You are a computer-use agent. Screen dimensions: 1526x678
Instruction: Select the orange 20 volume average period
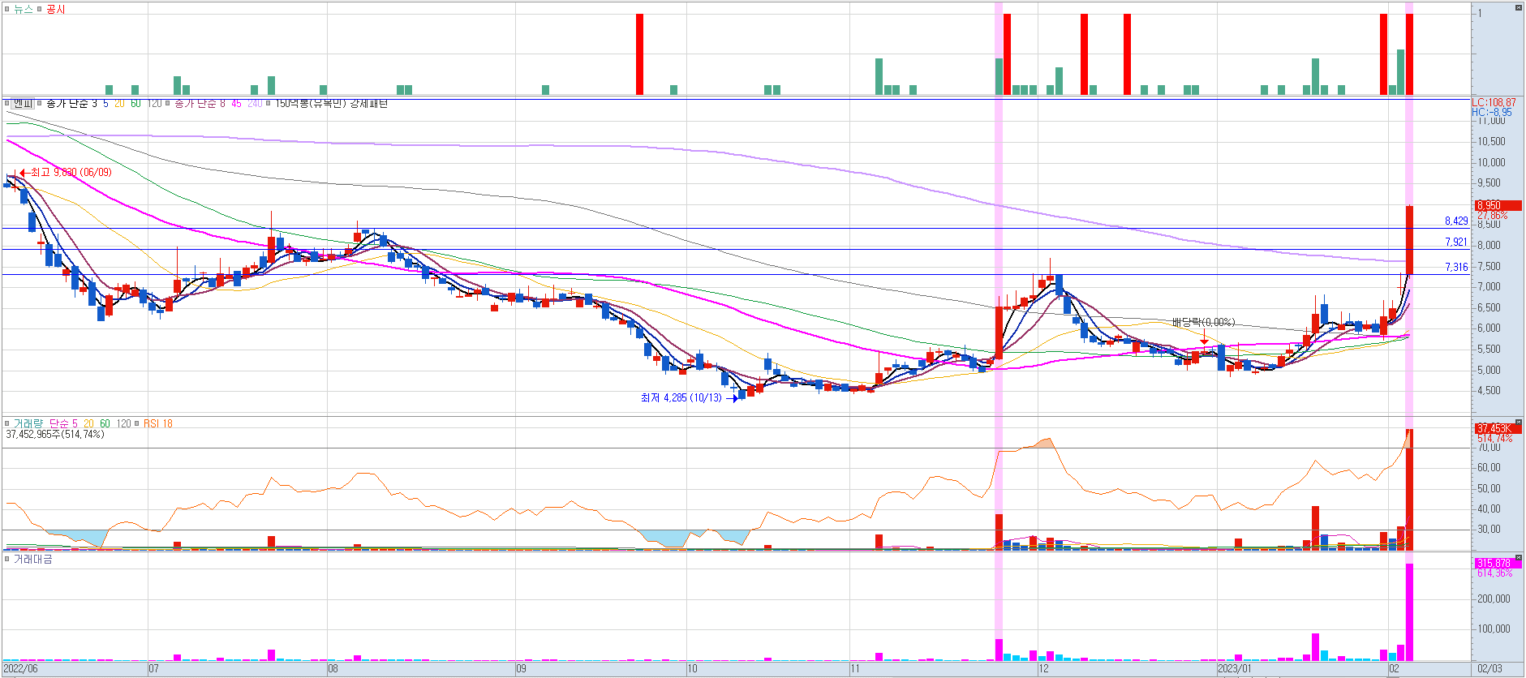click(x=88, y=423)
